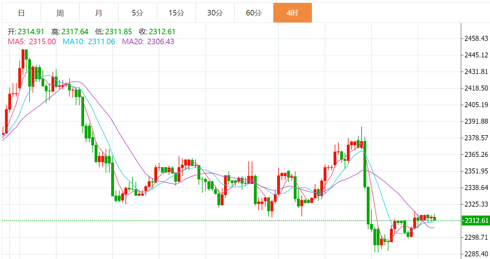Click the MA20 indicator label
The image size is (490, 259).
tap(148, 42)
